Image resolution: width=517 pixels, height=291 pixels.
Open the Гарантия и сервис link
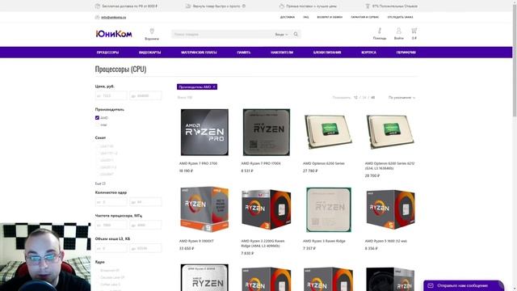pos(365,17)
